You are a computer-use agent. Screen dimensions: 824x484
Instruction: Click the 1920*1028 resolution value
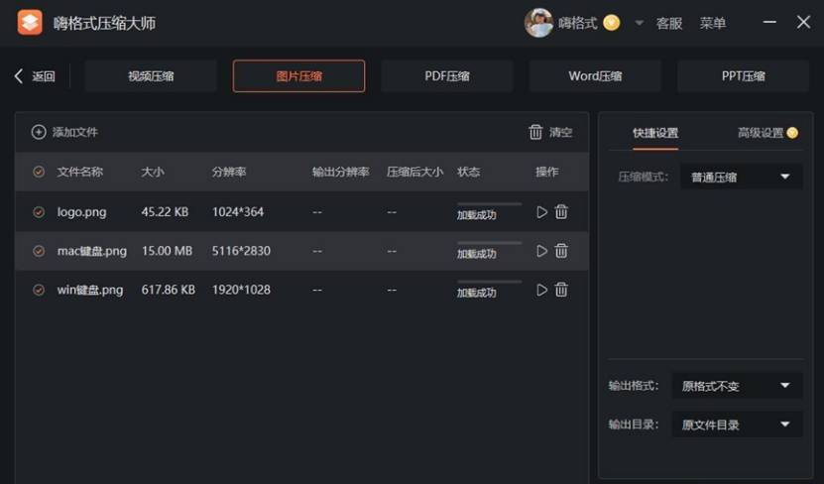point(241,290)
